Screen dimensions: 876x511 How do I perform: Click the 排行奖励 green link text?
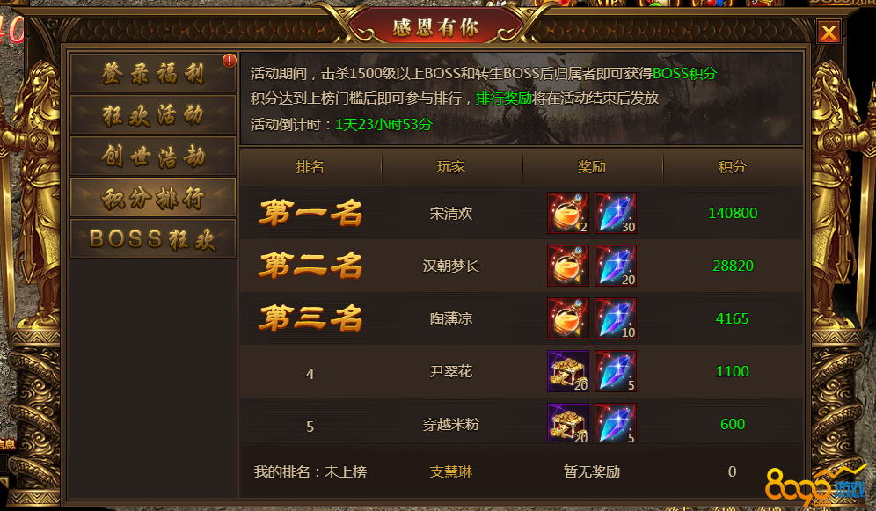503,99
